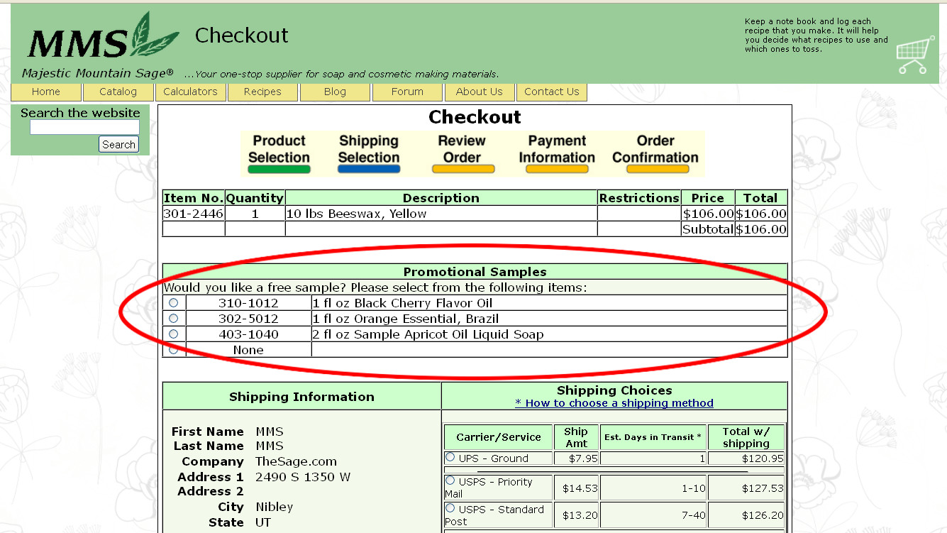Viewport: 947px width, 533px height.
Task: Select USPS - Standard Post shipping
Action: [450, 508]
